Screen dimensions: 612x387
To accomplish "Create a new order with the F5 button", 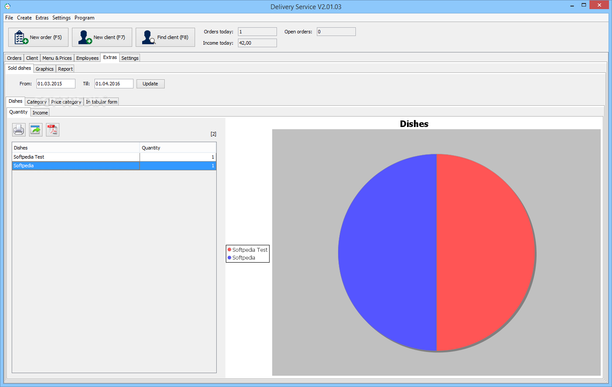I will pyautogui.click(x=38, y=37).
